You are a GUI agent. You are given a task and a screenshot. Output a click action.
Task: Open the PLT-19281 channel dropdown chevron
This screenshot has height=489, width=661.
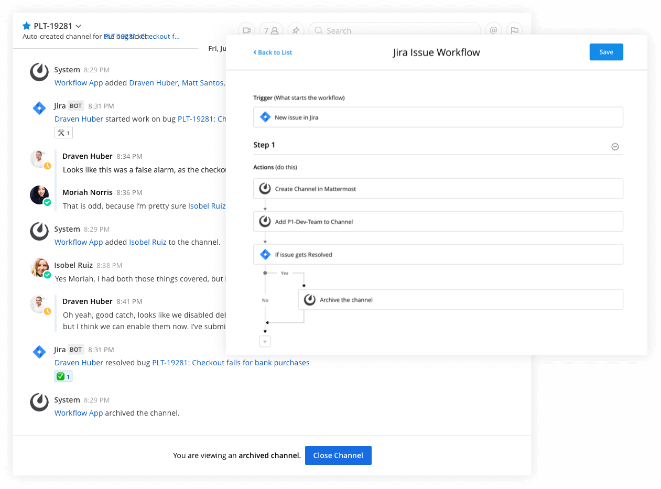[79, 26]
